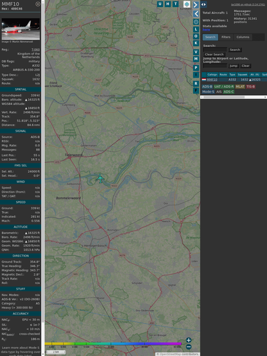Zoom out with the minus button
Screen dimensions: 267x356
[x=189, y=347]
